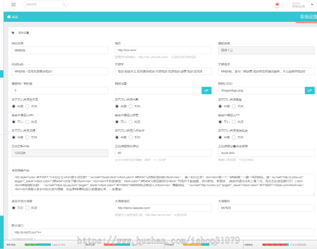Expand the admin account dropdown arrow
The width and height of the screenshot is (317, 249).
(x=312, y=5)
